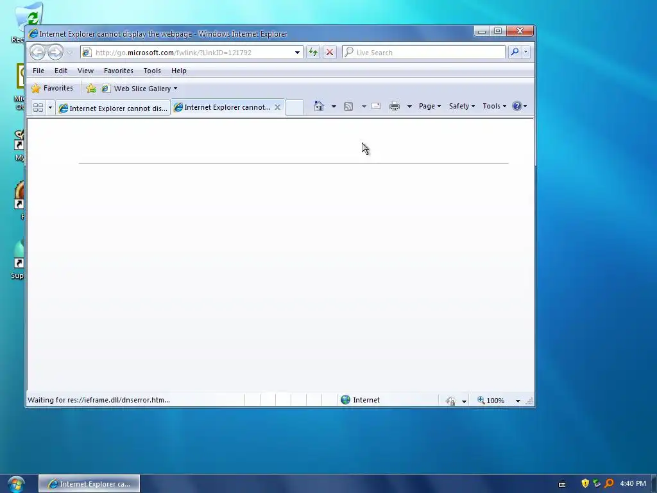Click the Favorites star button

click(53, 88)
